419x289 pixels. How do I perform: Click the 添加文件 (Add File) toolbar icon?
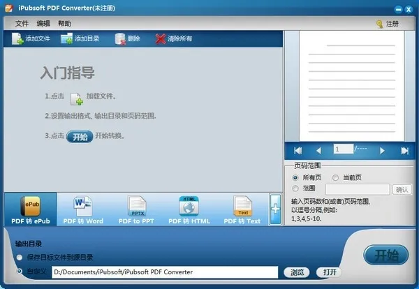pos(17,38)
